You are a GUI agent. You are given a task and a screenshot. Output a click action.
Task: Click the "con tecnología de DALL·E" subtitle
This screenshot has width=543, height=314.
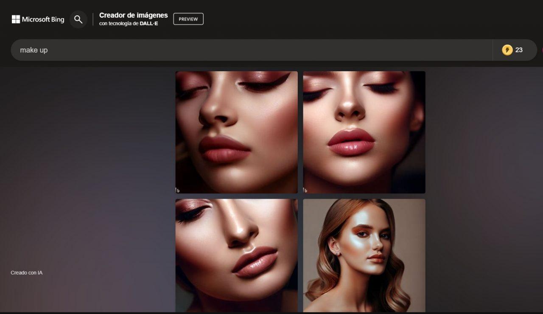128,24
